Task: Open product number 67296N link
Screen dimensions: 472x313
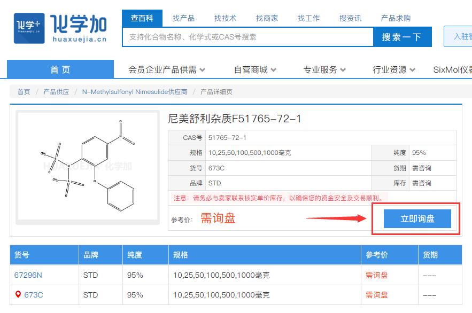Action: pos(28,275)
